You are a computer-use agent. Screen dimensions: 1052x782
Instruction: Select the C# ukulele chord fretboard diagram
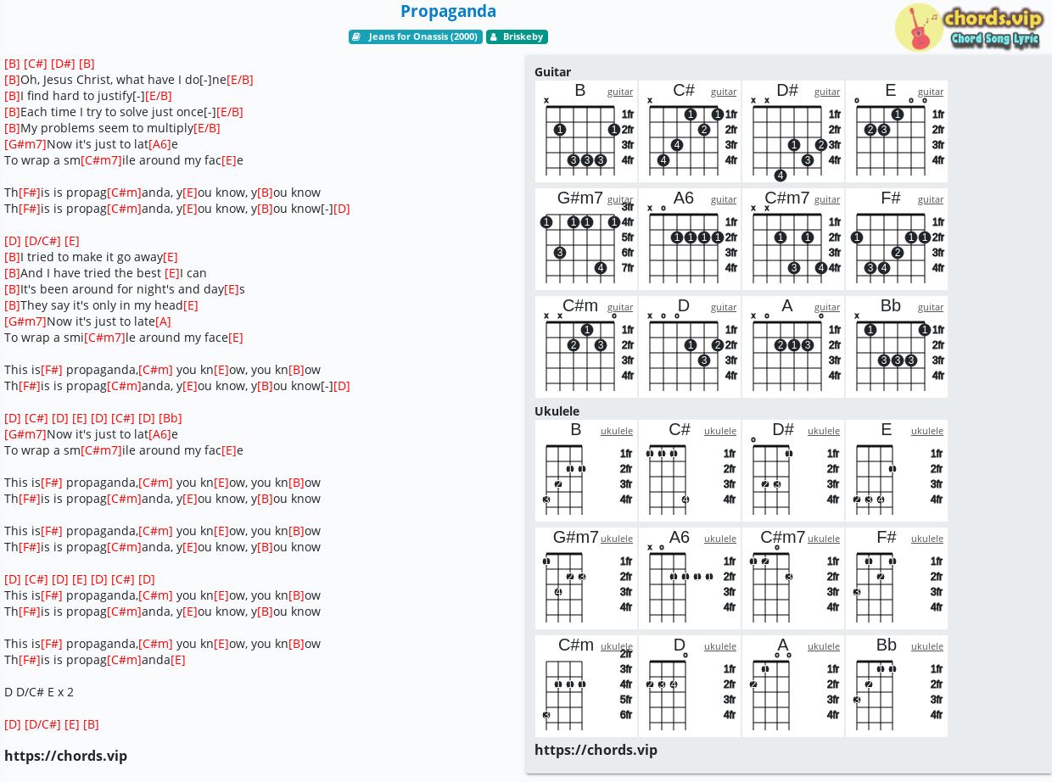point(690,471)
